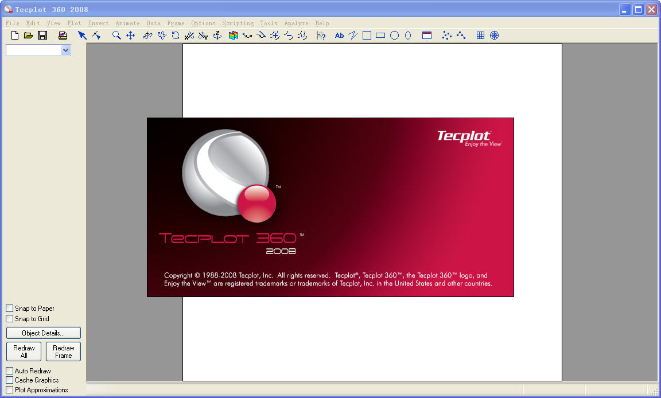The width and height of the screenshot is (661, 398).
Task: Choose the Spherical Rotate tool
Action: pyautogui.click(x=147, y=36)
